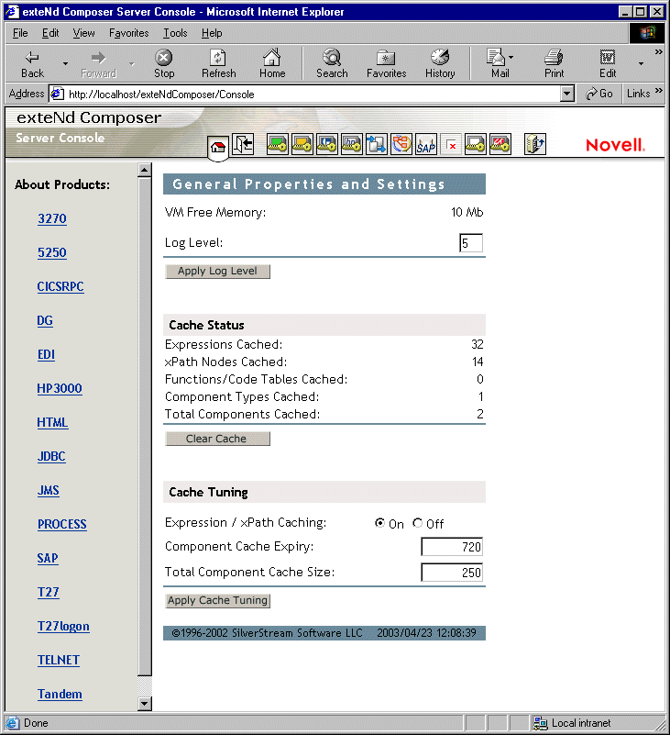670x735 pixels.
Task: Click the sidebar scrollbar down arrow
Action: [145, 703]
